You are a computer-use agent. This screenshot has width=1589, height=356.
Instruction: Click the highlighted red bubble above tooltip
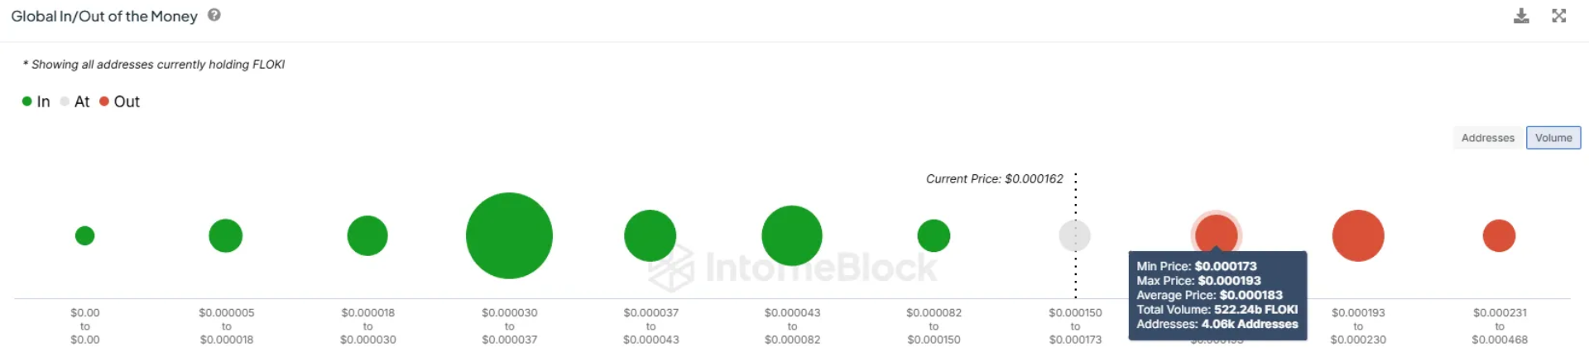(x=1216, y=232)
